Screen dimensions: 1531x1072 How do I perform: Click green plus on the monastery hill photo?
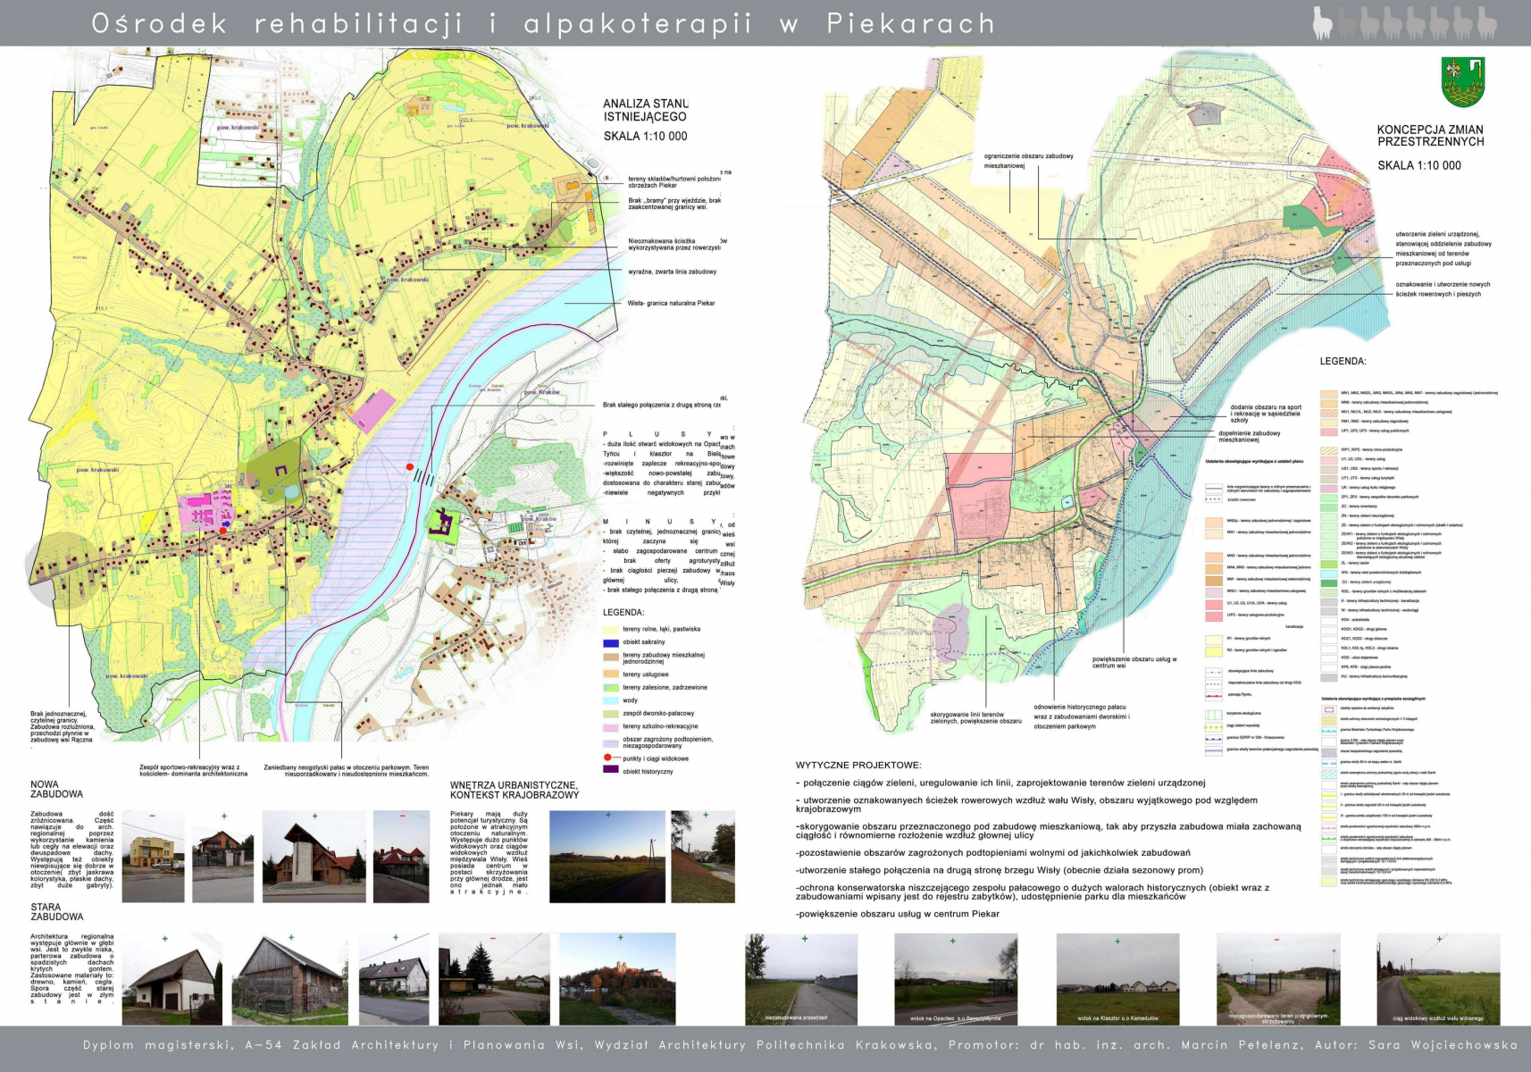[x=620, y=938]
